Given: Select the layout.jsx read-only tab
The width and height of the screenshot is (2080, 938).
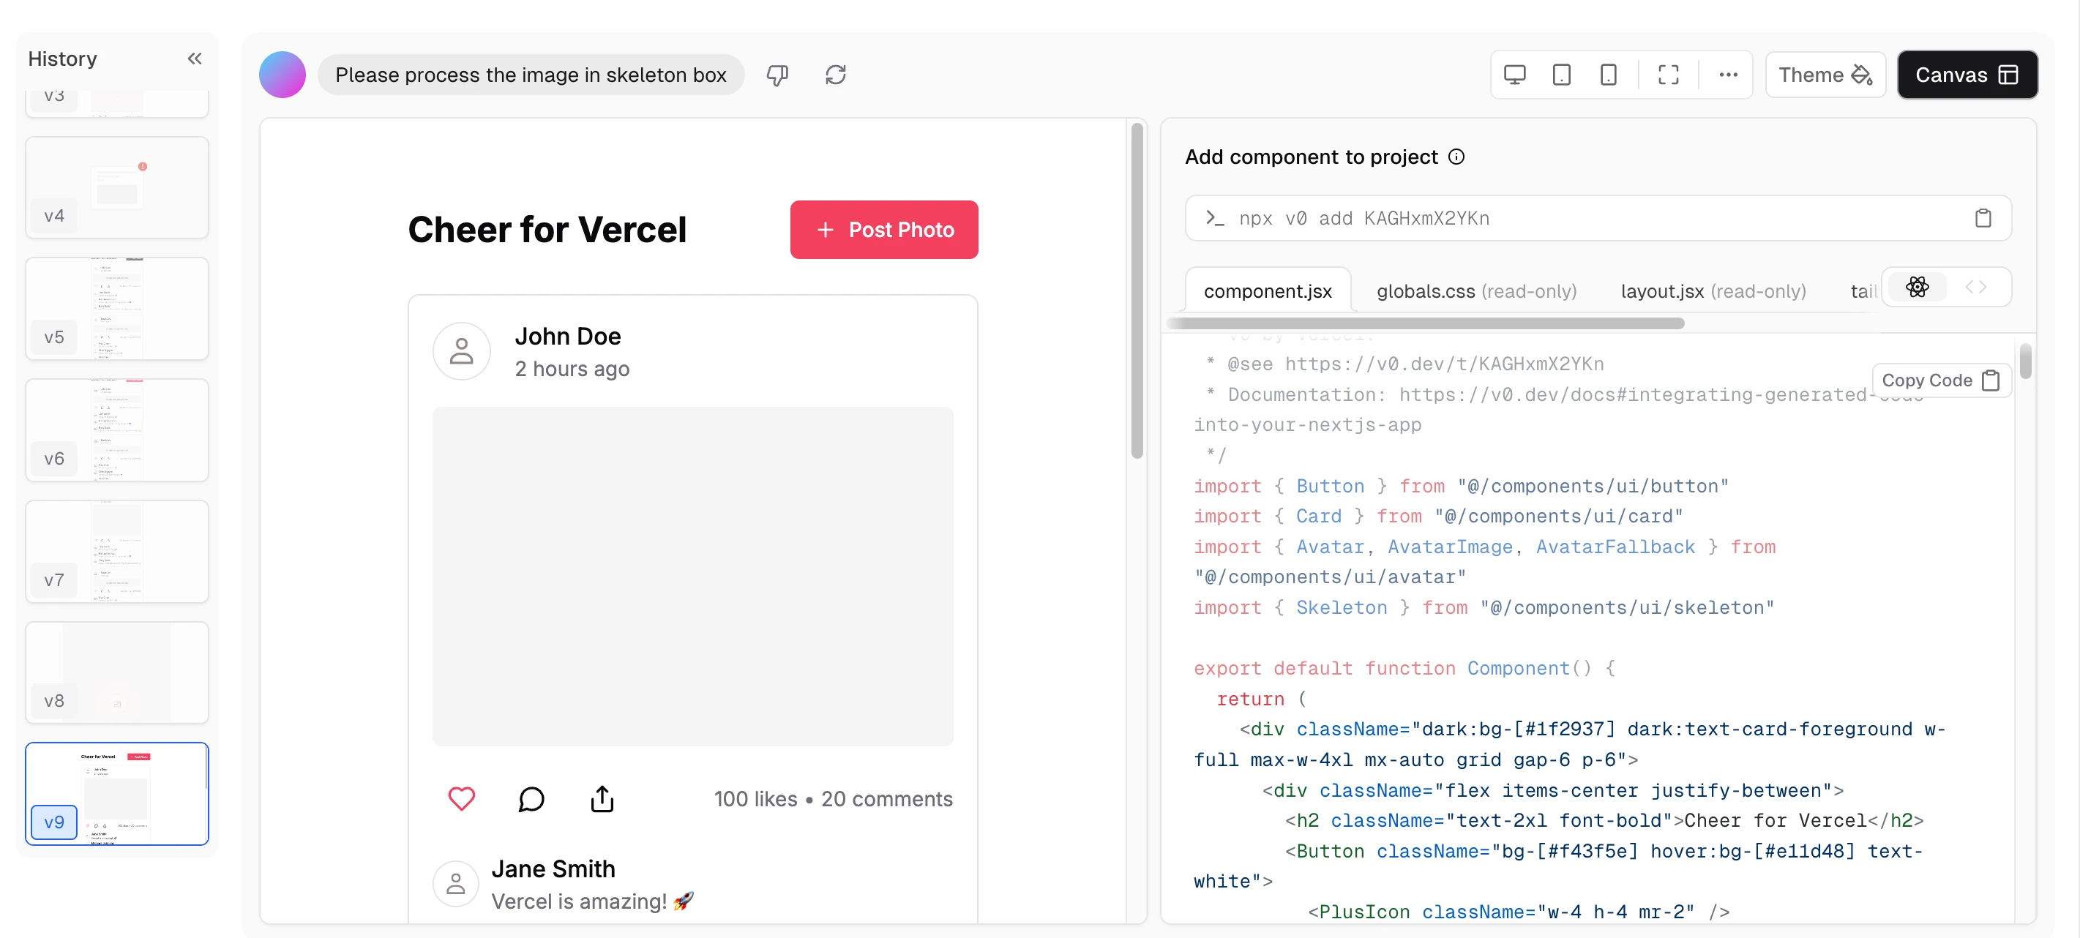Looking at the screenshot, I should tap(1713, 290).
